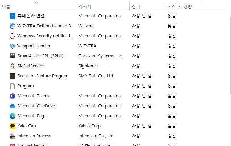Click 사용 status for Microsoft Edge
Image resolution: width=231 pixels, height=146 pixels.
136,116
